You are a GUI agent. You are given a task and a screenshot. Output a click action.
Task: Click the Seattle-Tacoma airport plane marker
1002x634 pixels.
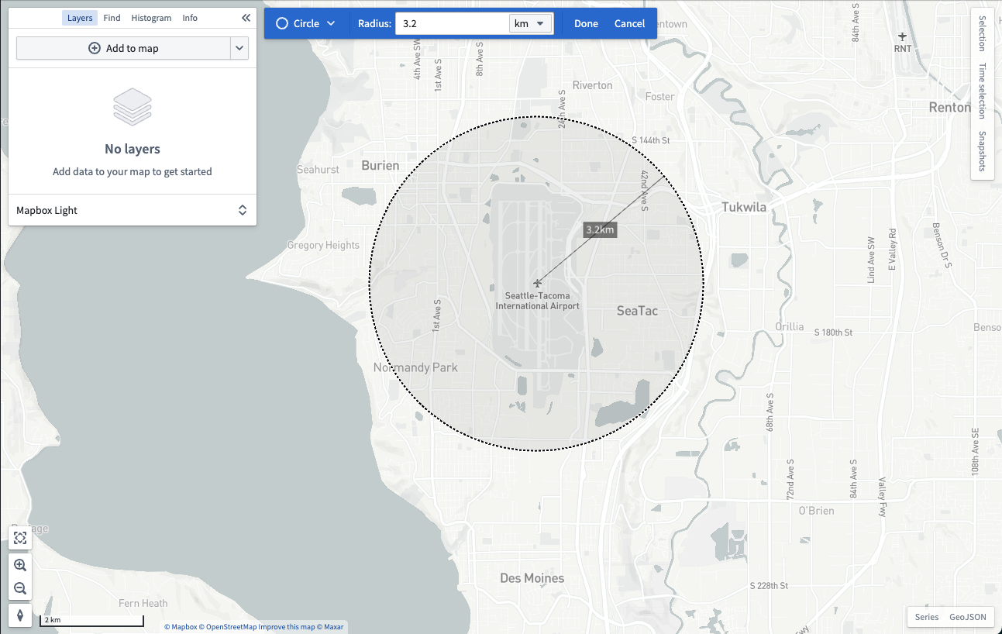point(538,283)
